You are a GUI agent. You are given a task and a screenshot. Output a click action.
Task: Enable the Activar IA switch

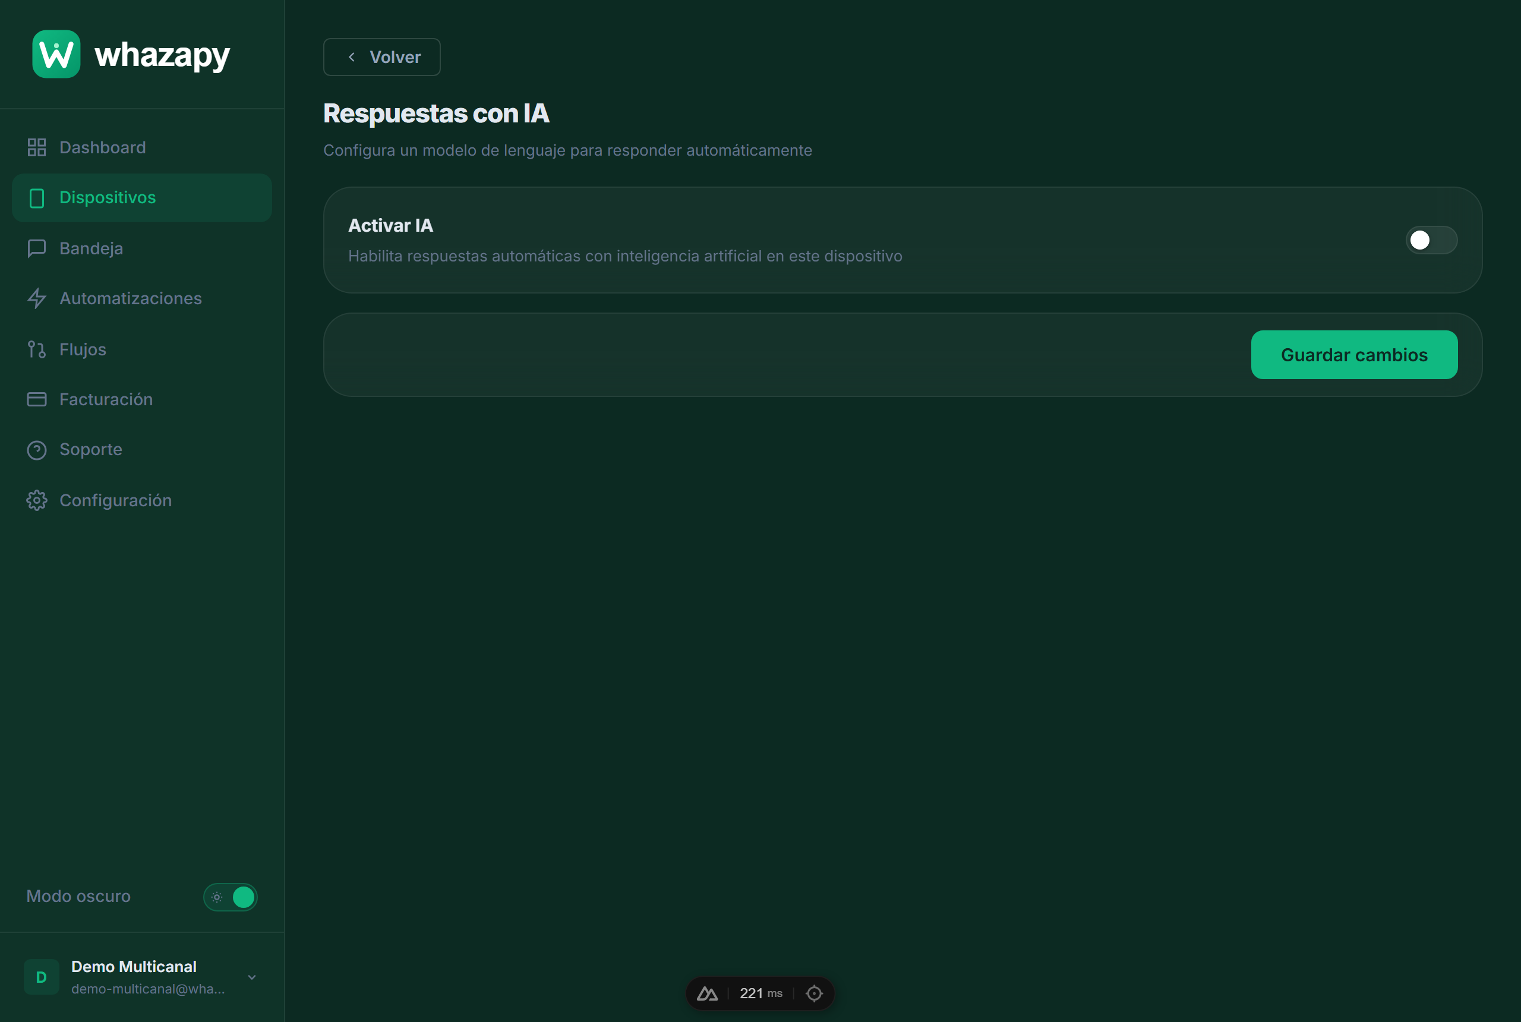click(1431, 240)
